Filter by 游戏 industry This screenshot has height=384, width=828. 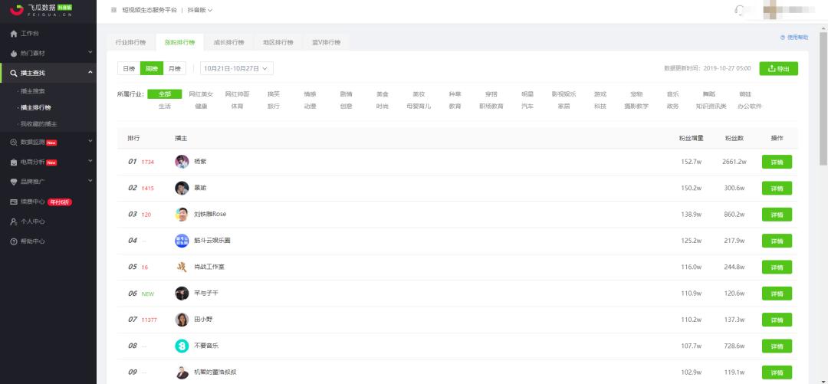coord(600,94)
